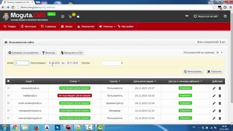Click the Администратор group cell
This screenshot has width=233, height=131.
[x=115, y=103]
